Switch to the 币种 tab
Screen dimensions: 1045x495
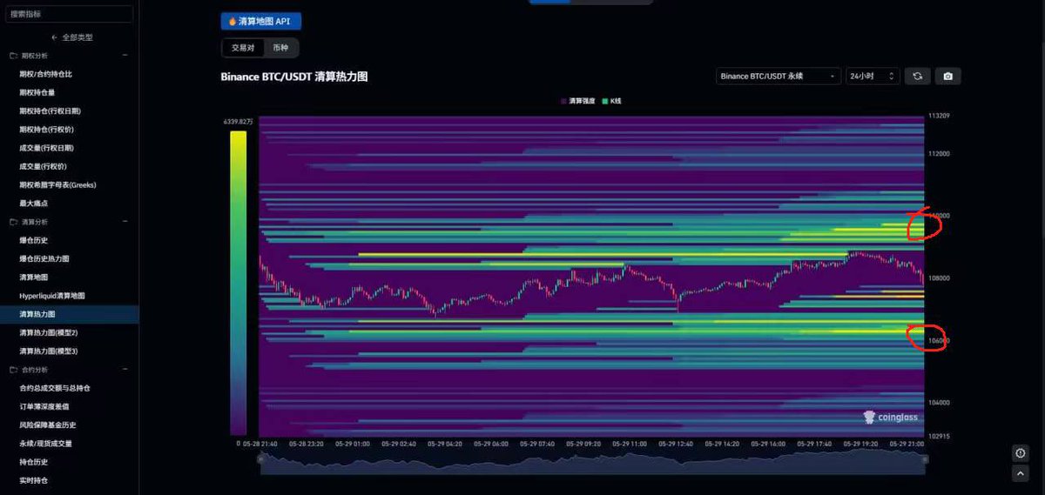[x=280, y=48]
